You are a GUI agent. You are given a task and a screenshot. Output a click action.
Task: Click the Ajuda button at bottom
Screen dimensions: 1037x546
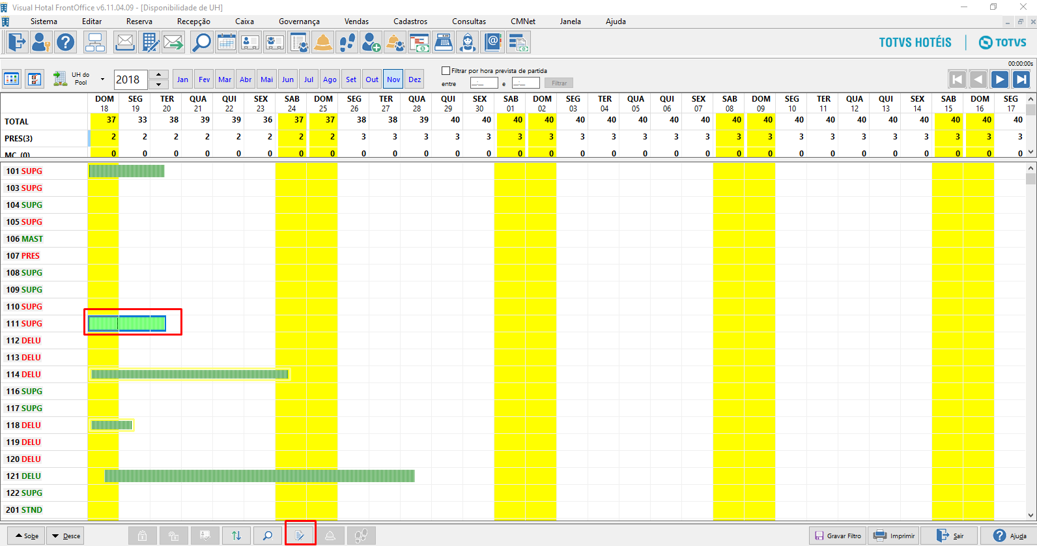point(1008,536)
